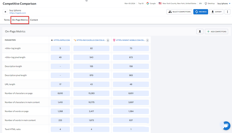This screenshot has height=133, width=232.
Task: Click the value 155 in Description length
Action: pos(92,66)
